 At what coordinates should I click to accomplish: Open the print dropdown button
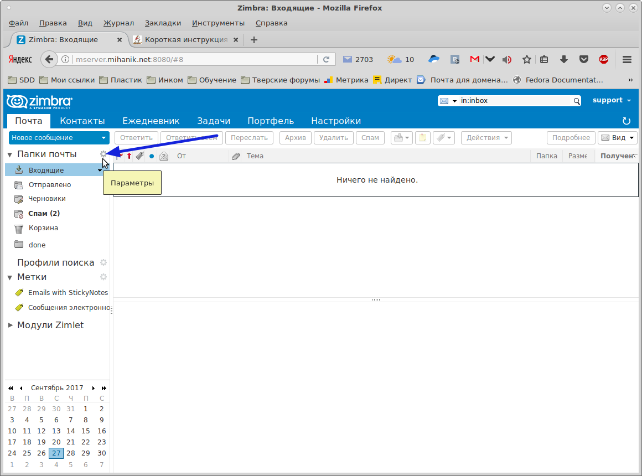[x=401, y=138]
